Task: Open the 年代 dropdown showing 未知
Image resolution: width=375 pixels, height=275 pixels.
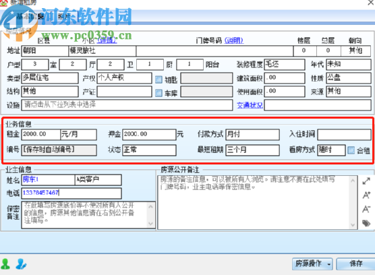Action: click(349, 65)
